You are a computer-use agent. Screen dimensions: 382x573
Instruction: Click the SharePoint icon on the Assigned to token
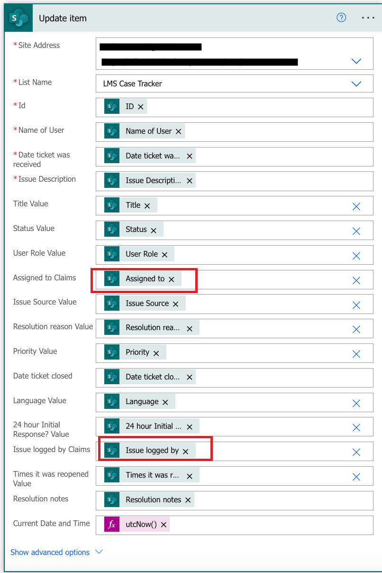click(x=111, y=278)
